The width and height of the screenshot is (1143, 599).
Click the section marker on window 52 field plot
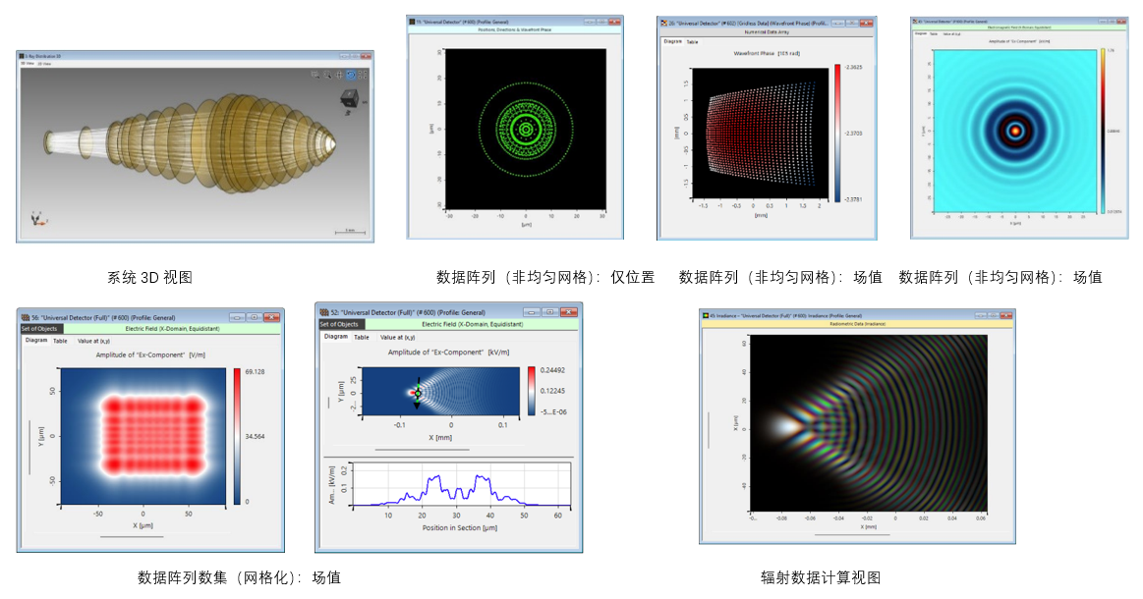(418, 393)
